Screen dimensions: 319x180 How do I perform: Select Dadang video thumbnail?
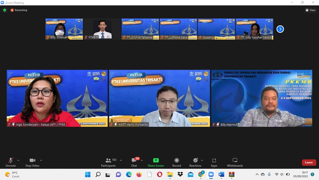(217, 29)
